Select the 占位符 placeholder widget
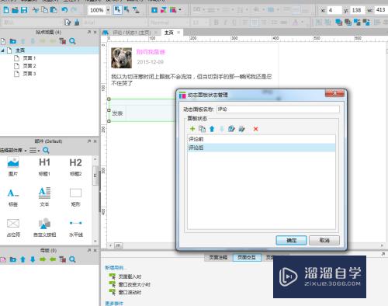 (x=13, y=228)
